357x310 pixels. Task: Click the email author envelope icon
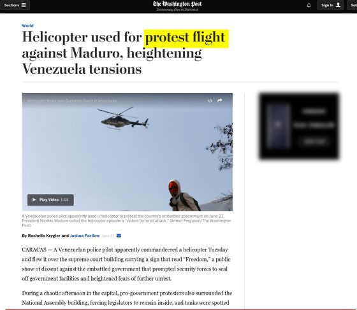[x=119, y=236]
